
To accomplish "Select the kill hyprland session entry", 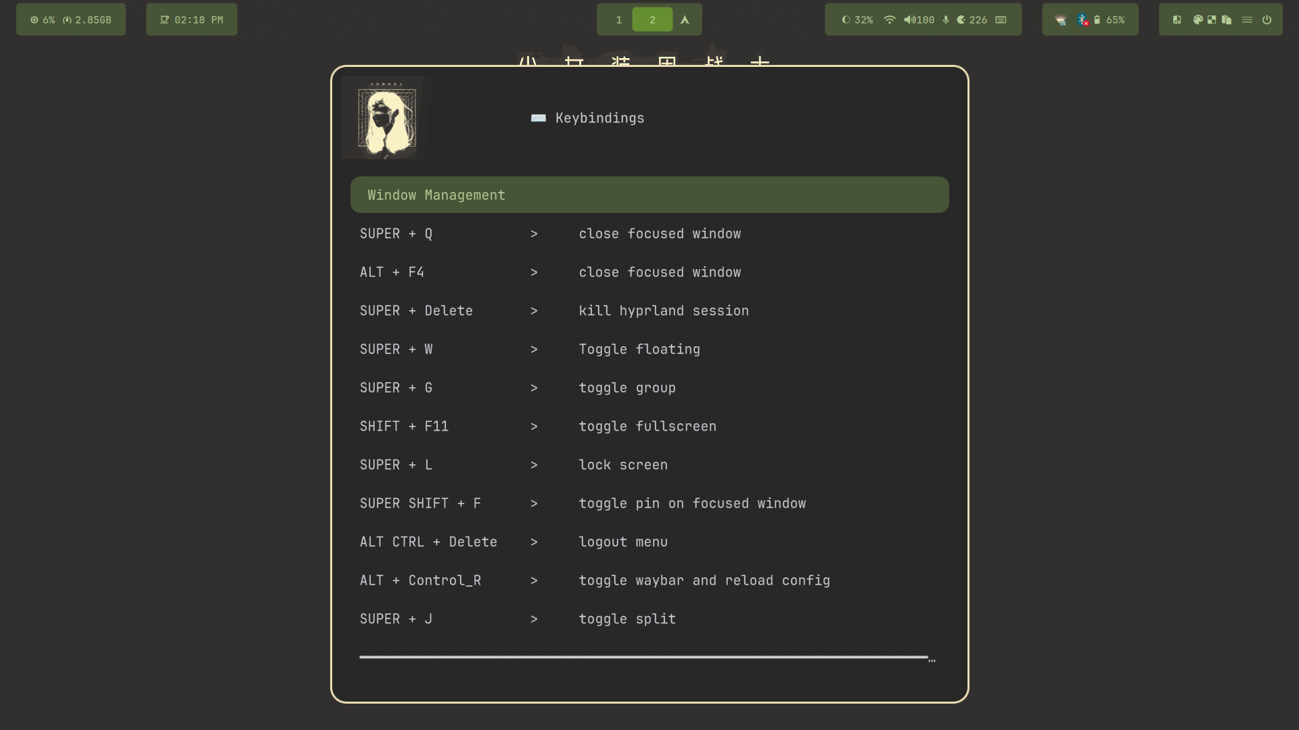I will point(649,310).
